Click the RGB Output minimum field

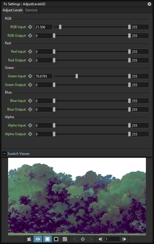[43, 36]
